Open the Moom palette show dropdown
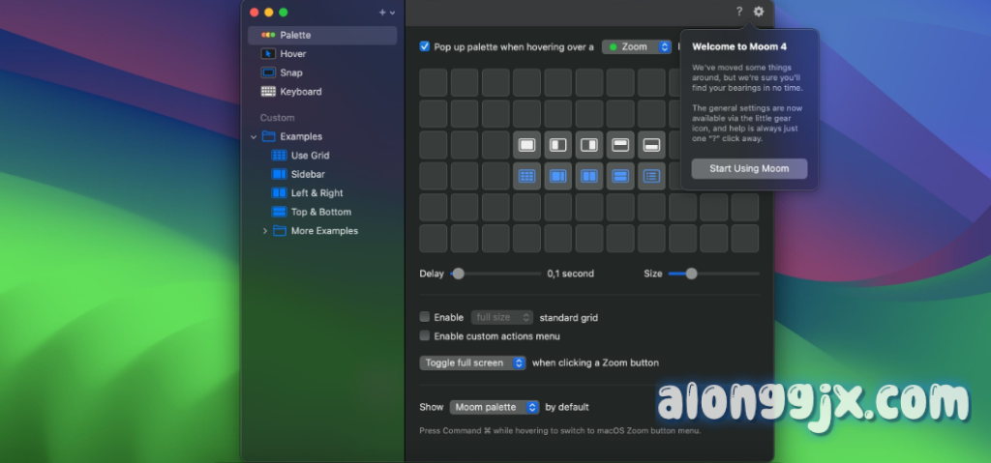The image size is (991, 463). tap(495, 407)
